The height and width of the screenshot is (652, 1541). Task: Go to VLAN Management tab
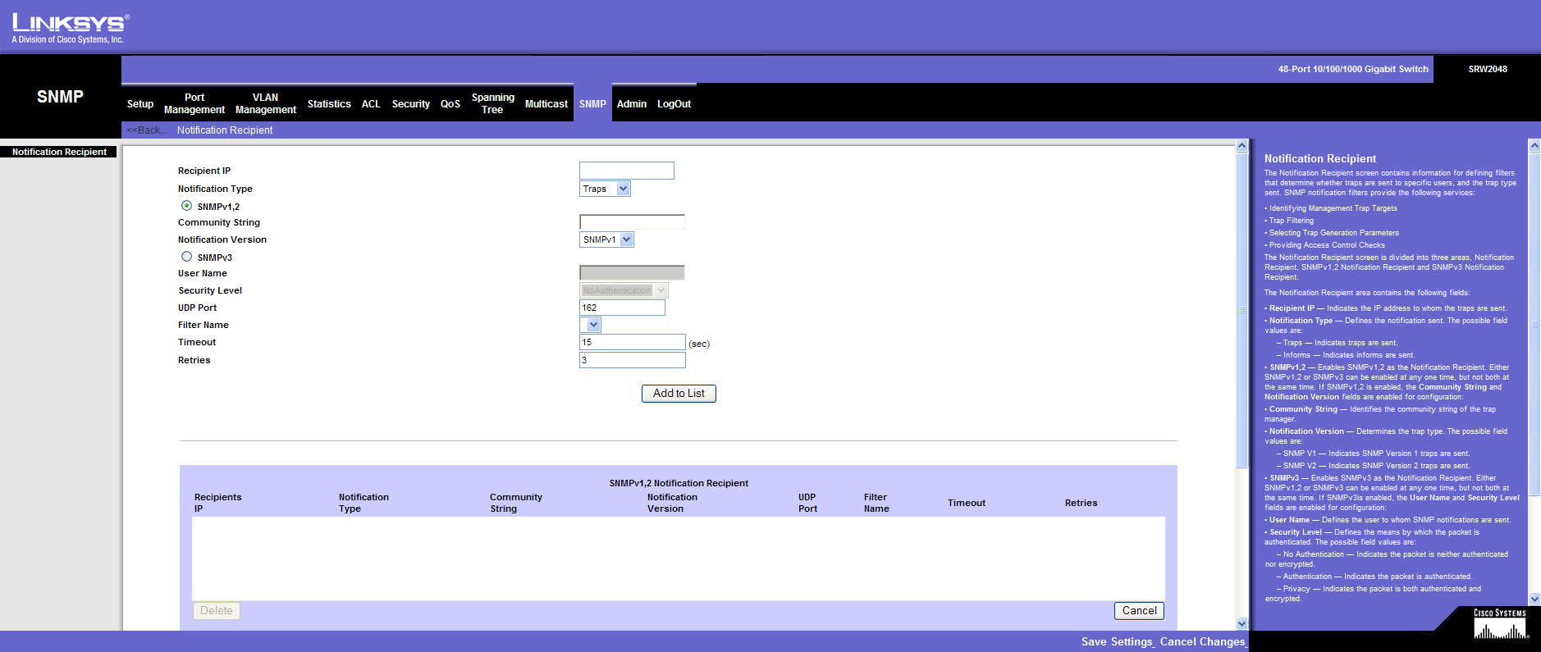(265, 103)
